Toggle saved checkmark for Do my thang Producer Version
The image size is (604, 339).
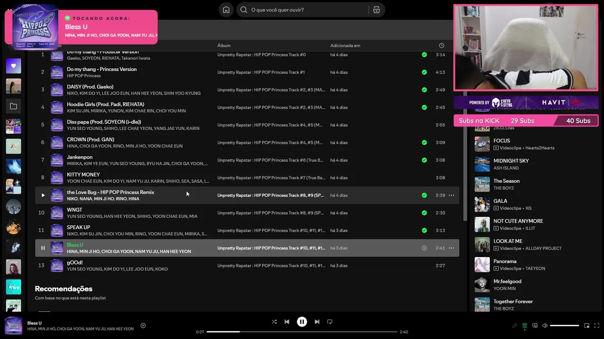pyautogui.click(x=424, y=55)
